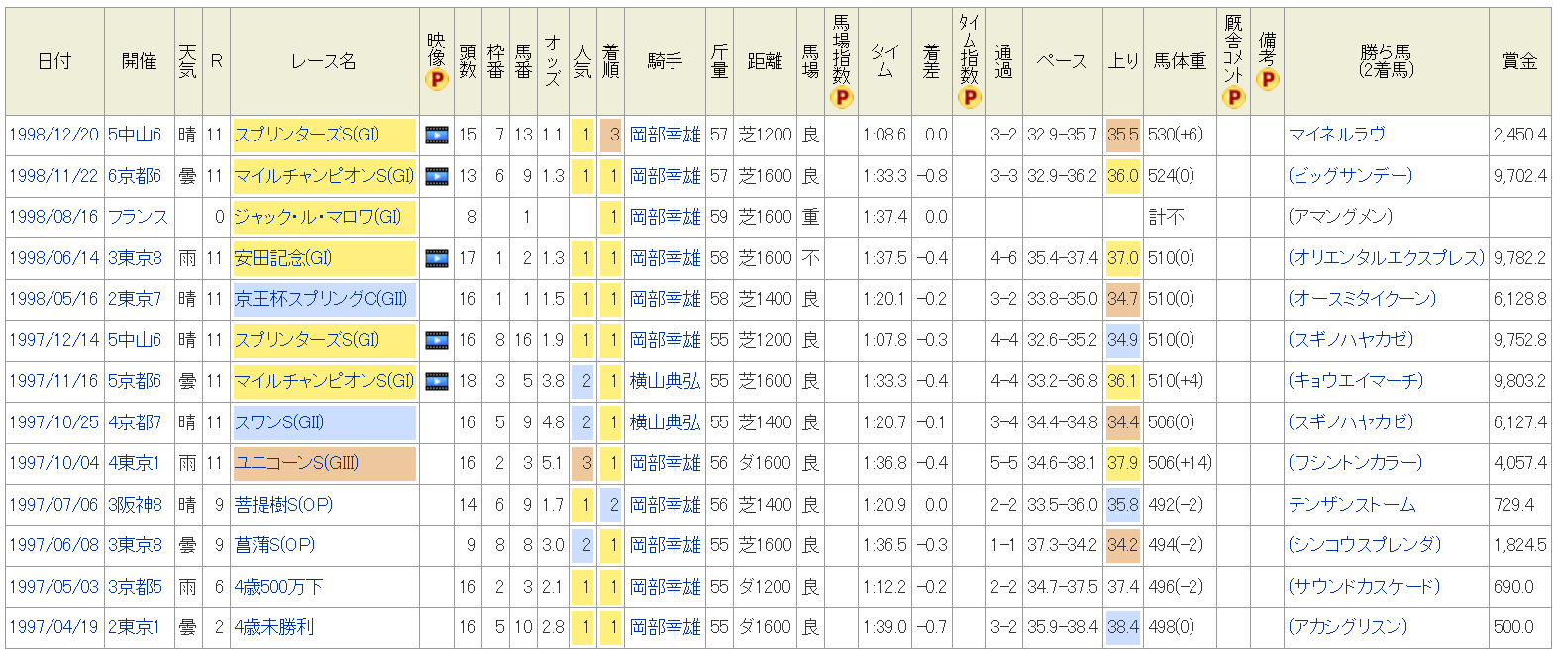1555x653 pixels.
Task: Open video icon for 1998 マイルチャンピオンS
Action: click(436, 176)
